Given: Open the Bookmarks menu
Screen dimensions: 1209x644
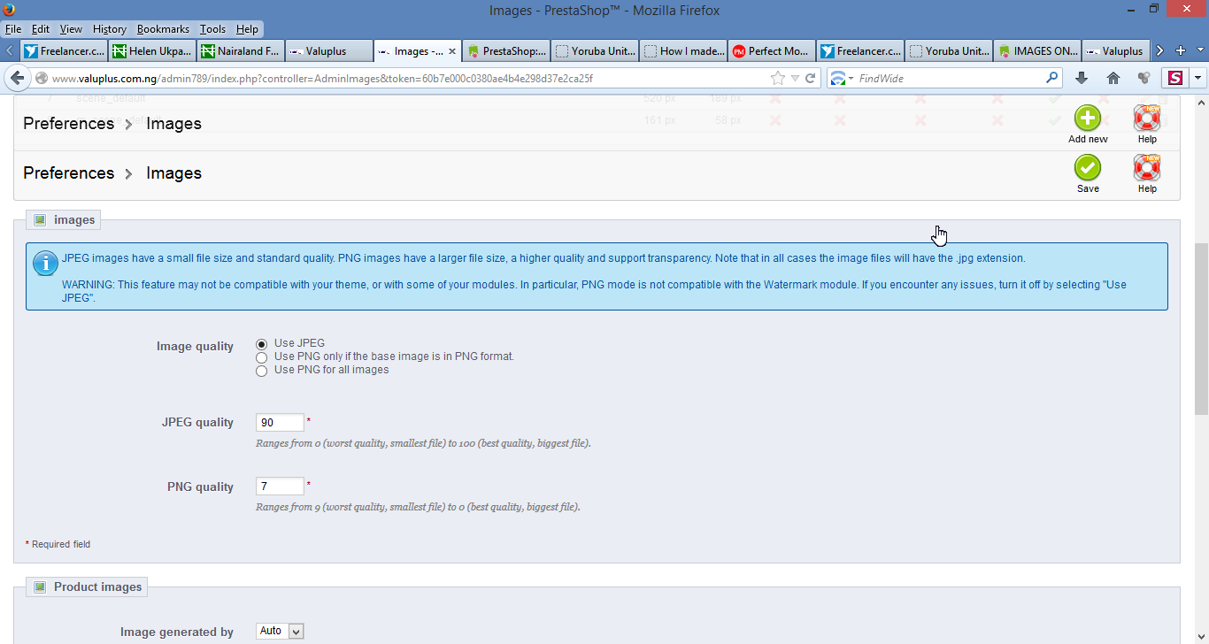Looking at the screenshot, I should [x=163, y=29].
